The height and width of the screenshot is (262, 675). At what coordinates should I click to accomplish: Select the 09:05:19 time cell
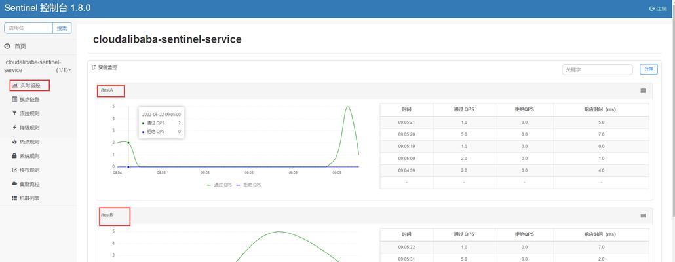tap(406, 147)
